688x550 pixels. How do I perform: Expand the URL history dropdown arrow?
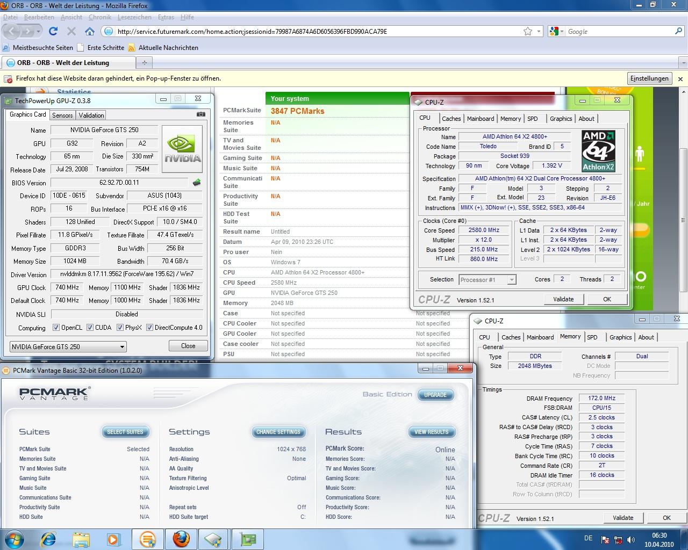[x=539, y=31]
